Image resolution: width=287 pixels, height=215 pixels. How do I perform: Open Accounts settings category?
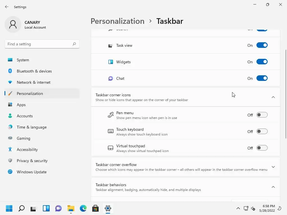tap(42, 116)
